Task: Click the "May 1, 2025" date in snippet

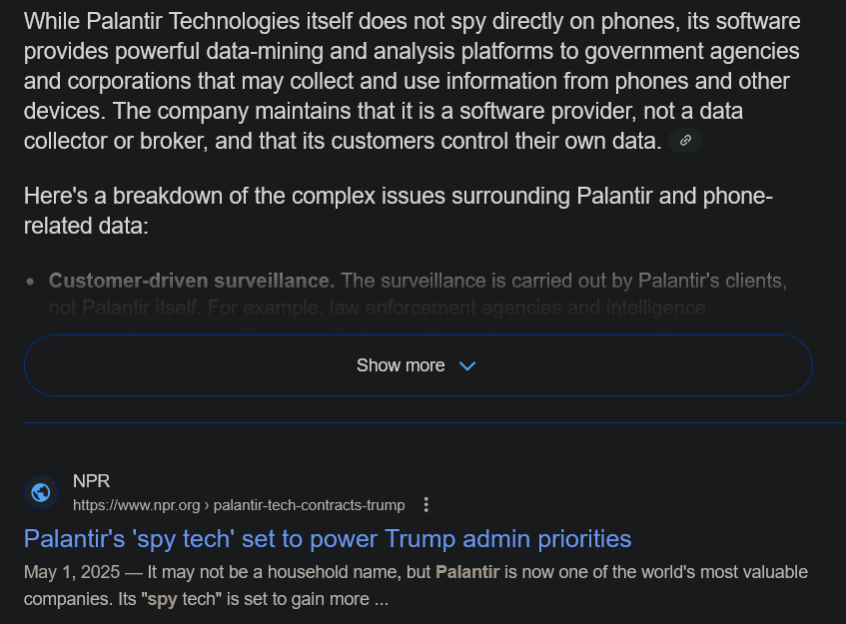Action: pyautogui.click(x=72, y=572)
